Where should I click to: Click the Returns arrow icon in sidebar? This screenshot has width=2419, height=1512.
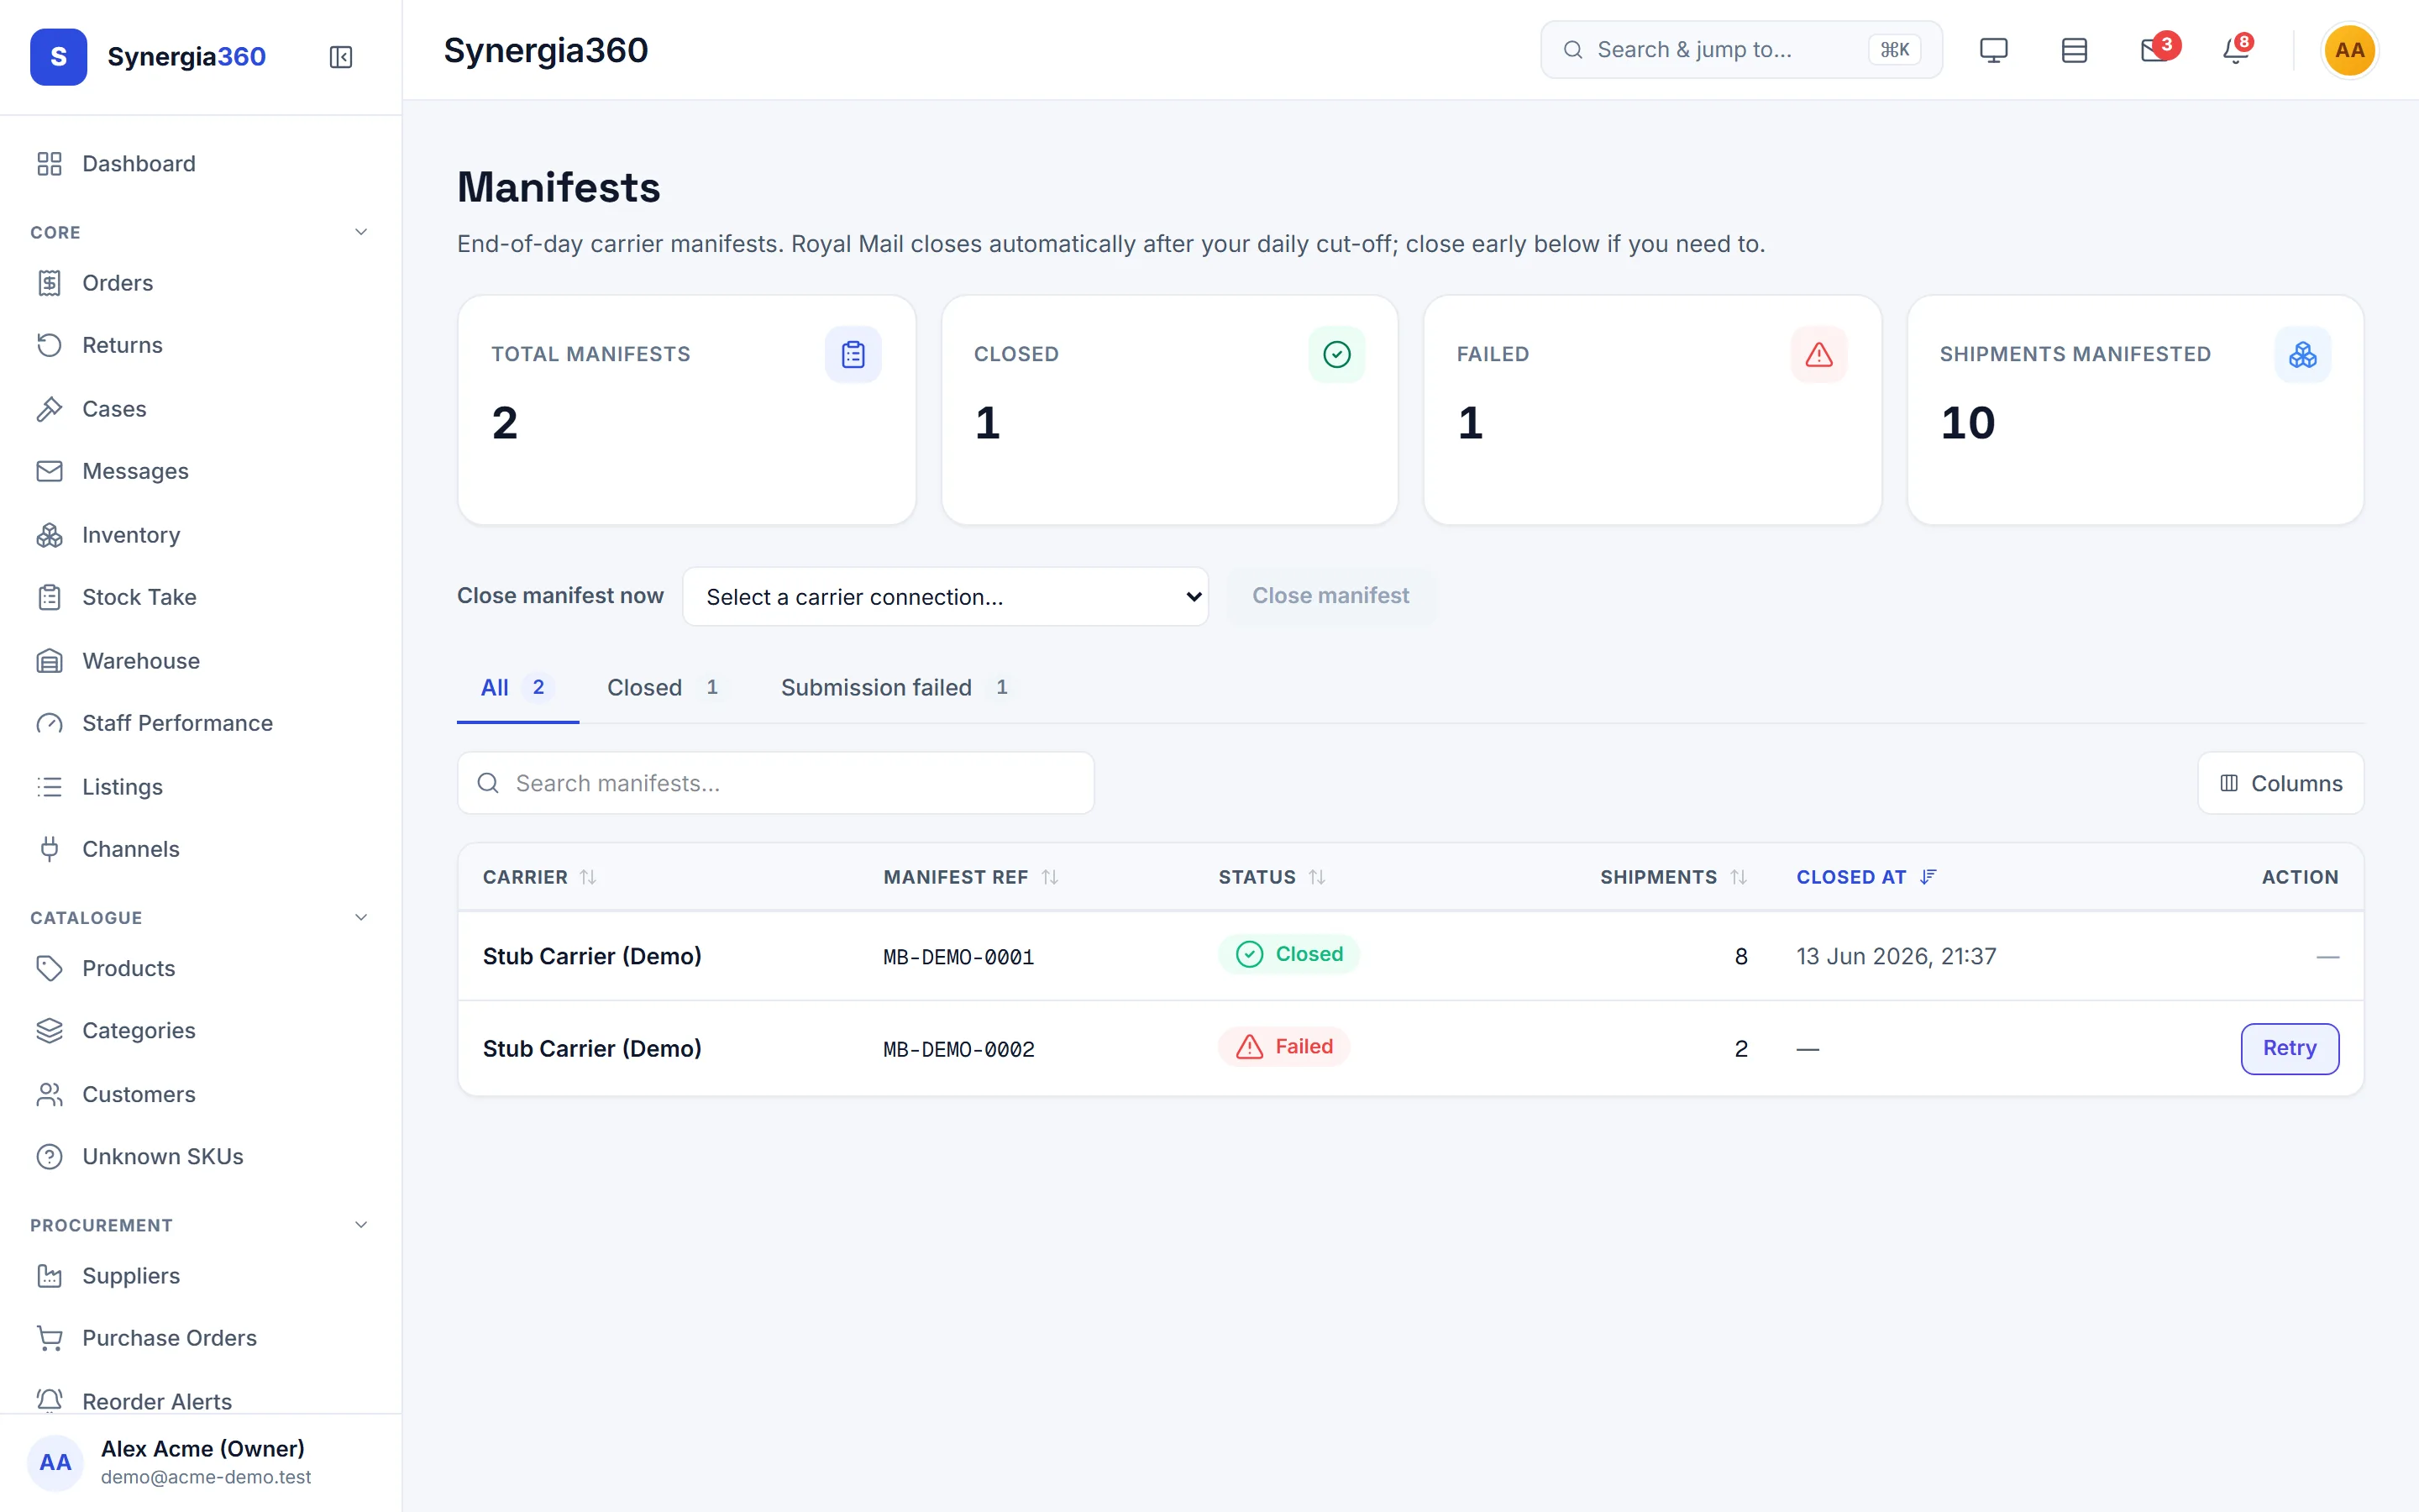pos(49,345)
